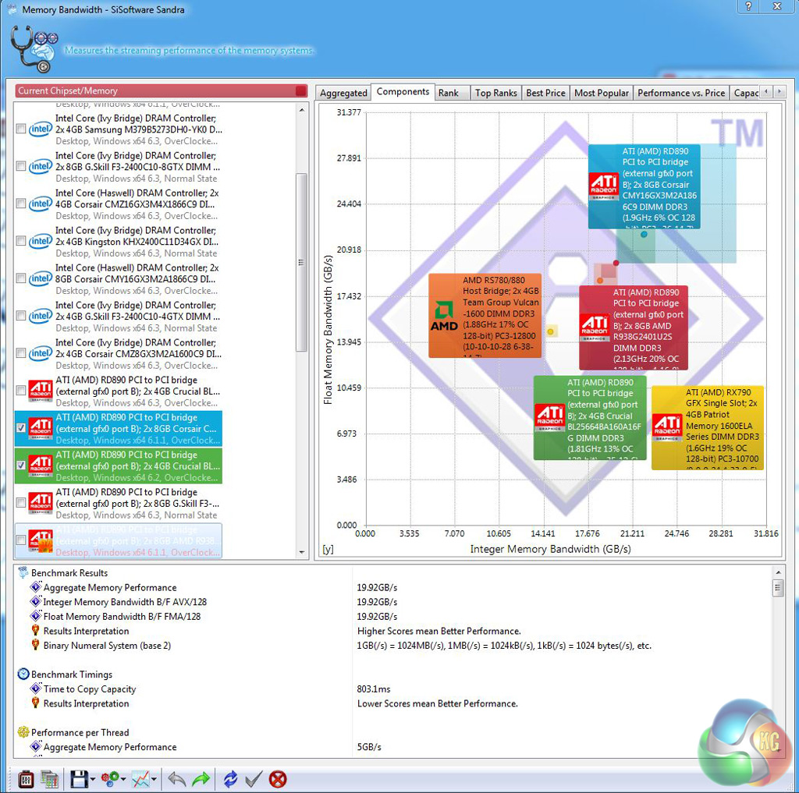Image resolution: width=799 pixels, height=793 pixels.
Task: Switch to the Top Ranks tab
Action: [495, 93]
